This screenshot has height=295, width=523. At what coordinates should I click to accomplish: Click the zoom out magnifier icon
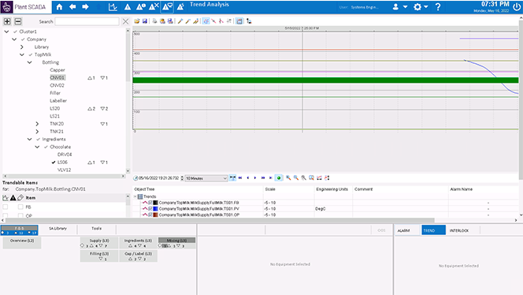(x=296, y=177)
